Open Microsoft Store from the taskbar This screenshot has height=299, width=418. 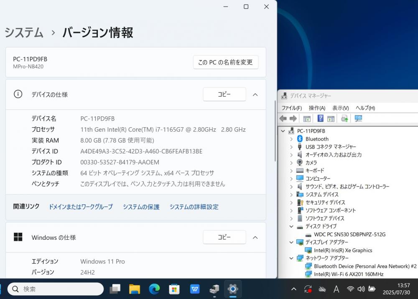tap(174, 289)
